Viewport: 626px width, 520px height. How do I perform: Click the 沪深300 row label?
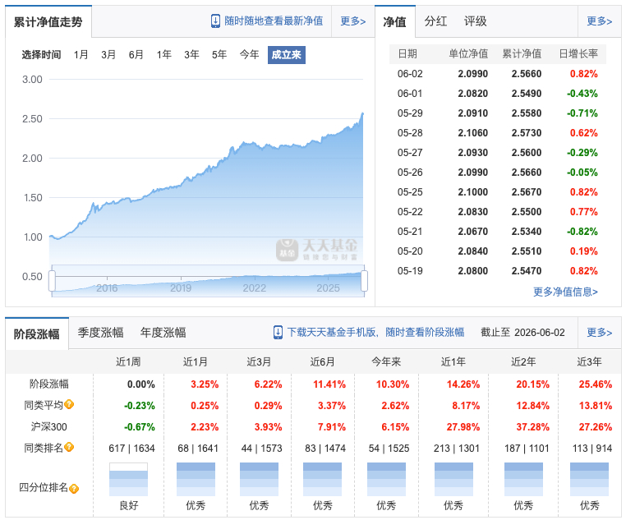(x=49, y=426)
